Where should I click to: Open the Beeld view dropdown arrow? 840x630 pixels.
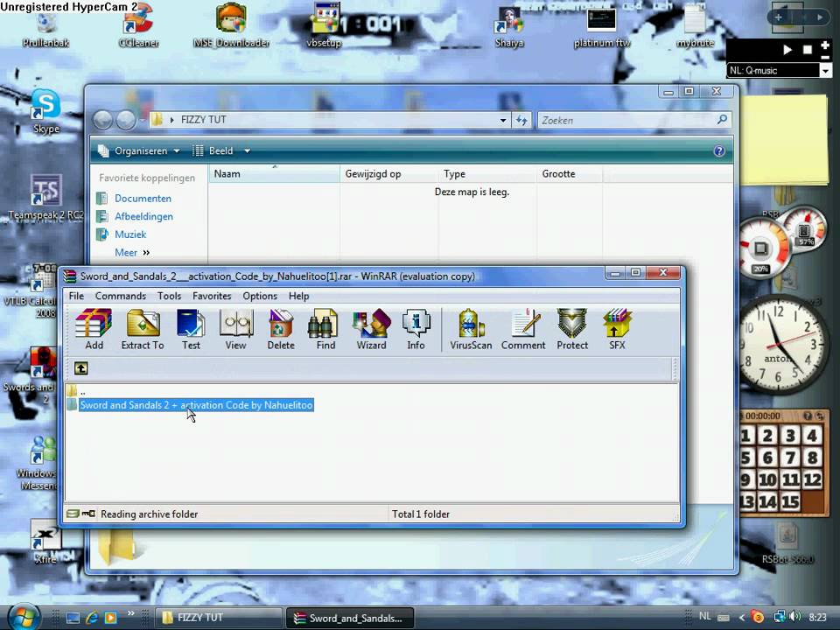(247, 151)
